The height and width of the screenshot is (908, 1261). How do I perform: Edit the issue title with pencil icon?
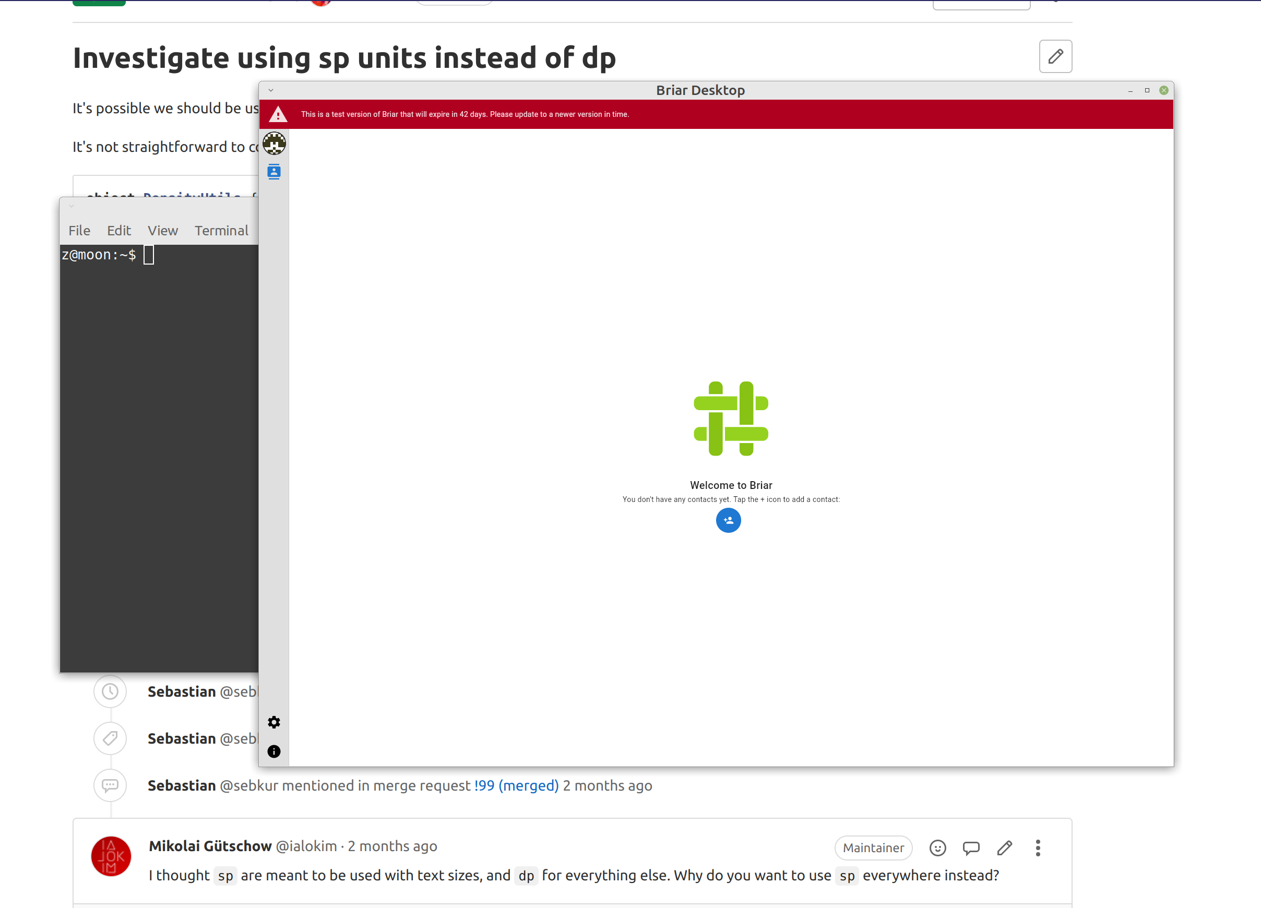1055,56
